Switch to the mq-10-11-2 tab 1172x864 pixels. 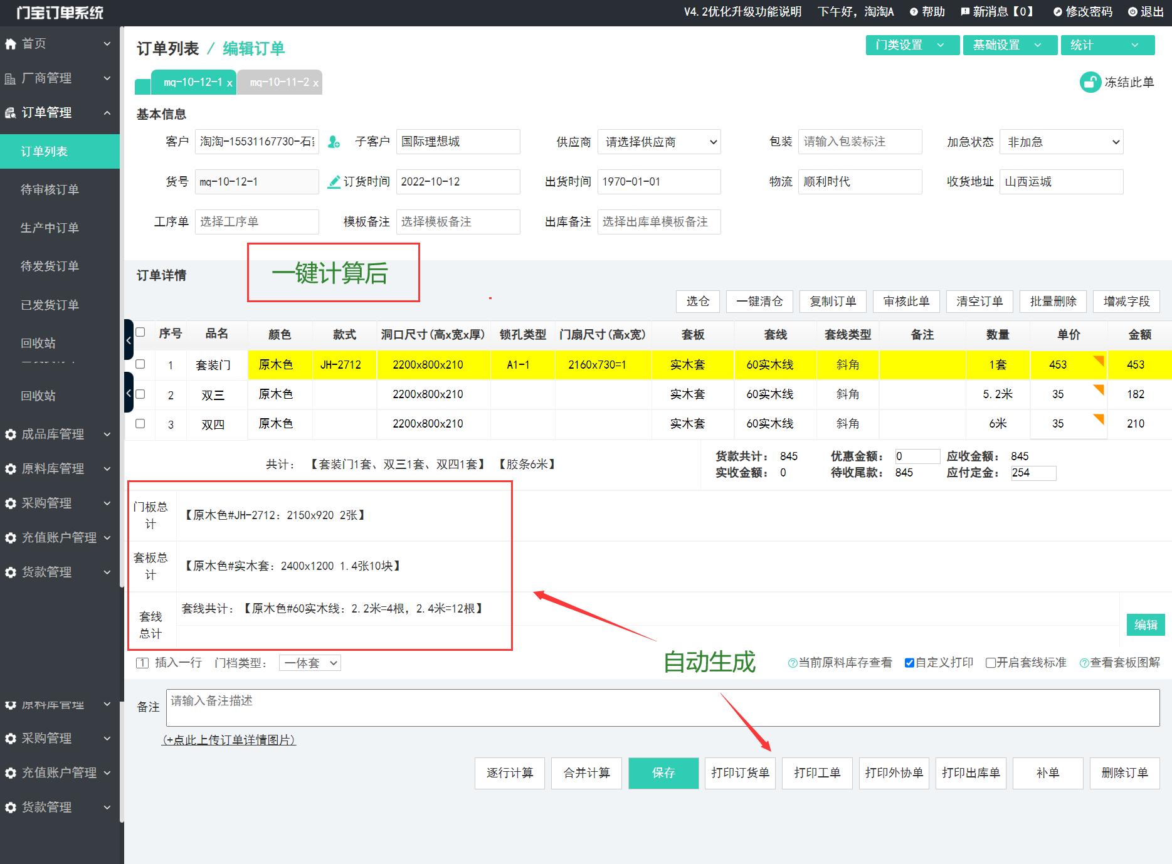[279, 82]
